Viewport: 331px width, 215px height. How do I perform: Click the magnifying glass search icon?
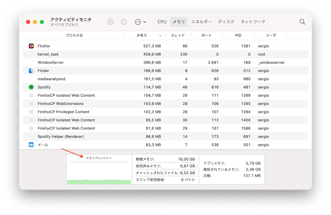tap(302, 22)
